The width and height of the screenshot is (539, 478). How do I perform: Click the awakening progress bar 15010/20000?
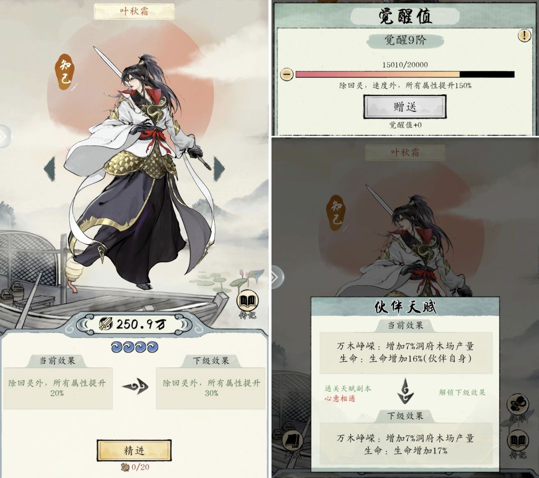pos(405,74)
